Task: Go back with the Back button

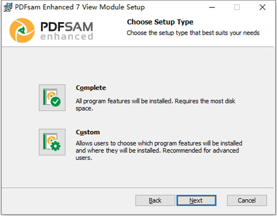Action: tap(154, 200)
